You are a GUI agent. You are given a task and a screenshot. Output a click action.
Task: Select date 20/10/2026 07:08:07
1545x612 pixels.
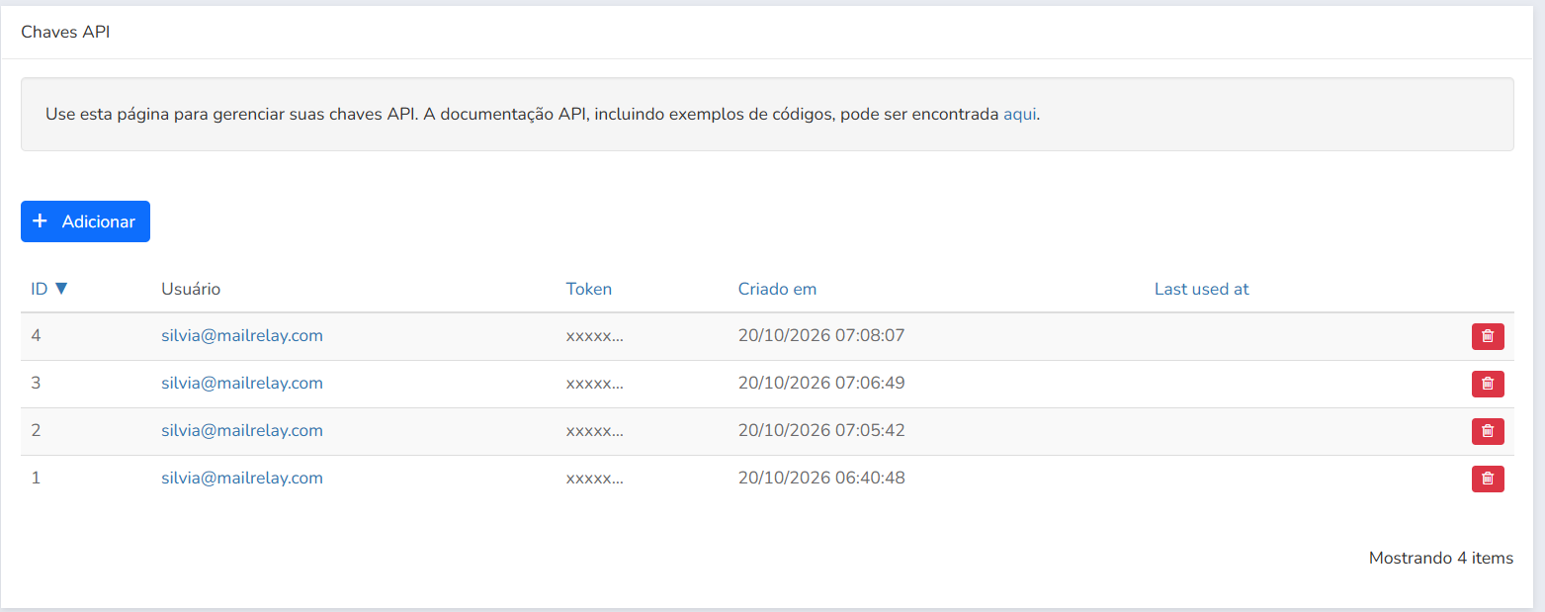821,335
